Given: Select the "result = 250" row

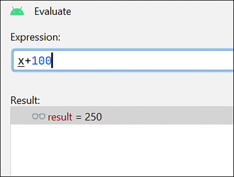Looking at the screenshot, I should coord(128,116).
